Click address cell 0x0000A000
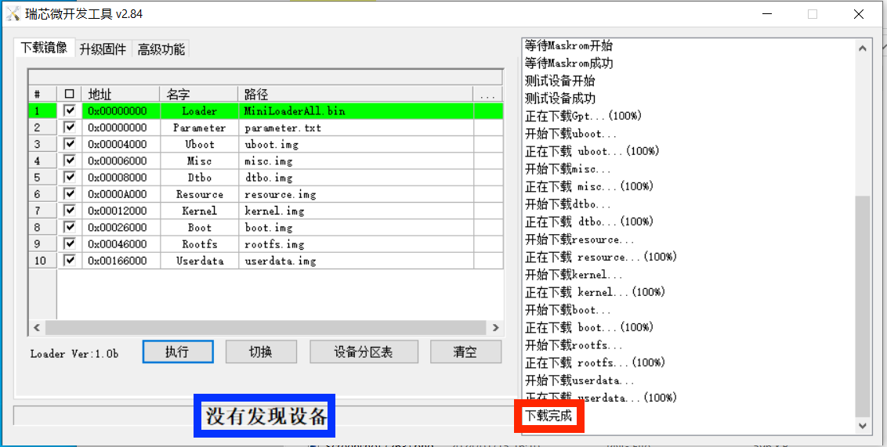This screenshot has width=887, height=447. coord(121,194)
